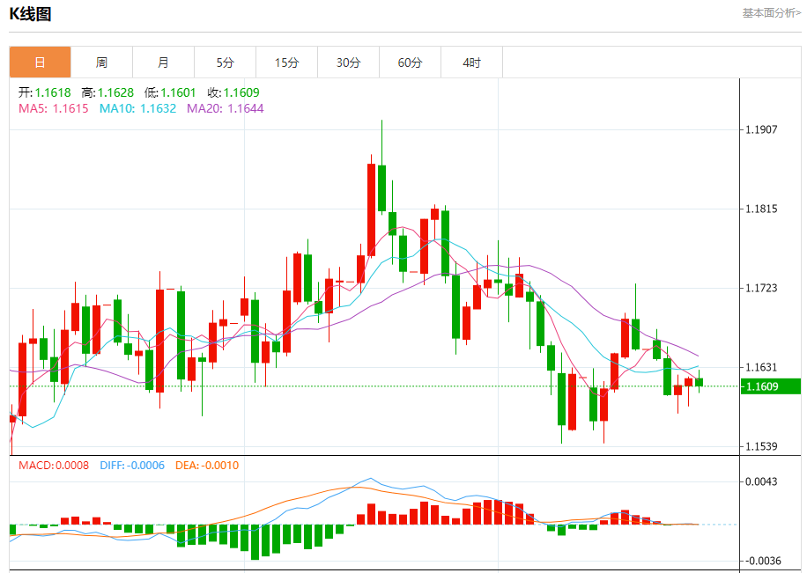807x573 pixels.
Task: Switch to the 4时 chart tab
Action: (471, 62)
